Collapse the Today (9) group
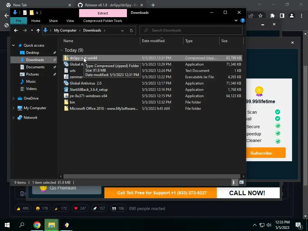Viewport: 308px width, 231px height. point(62,50)
